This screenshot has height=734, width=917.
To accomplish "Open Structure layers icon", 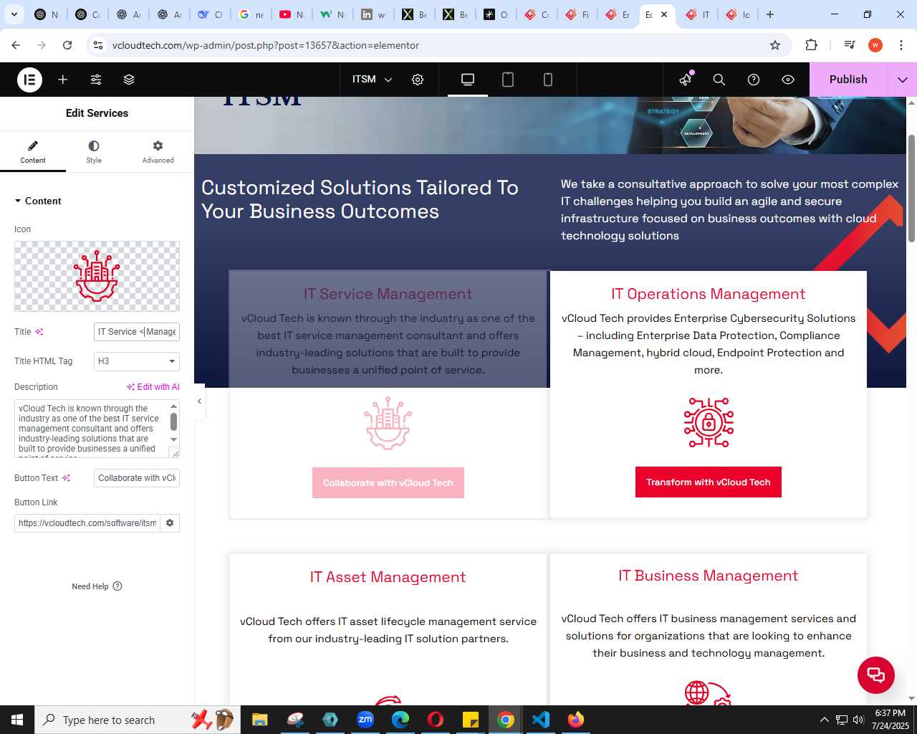I will [x=129, y=80].
